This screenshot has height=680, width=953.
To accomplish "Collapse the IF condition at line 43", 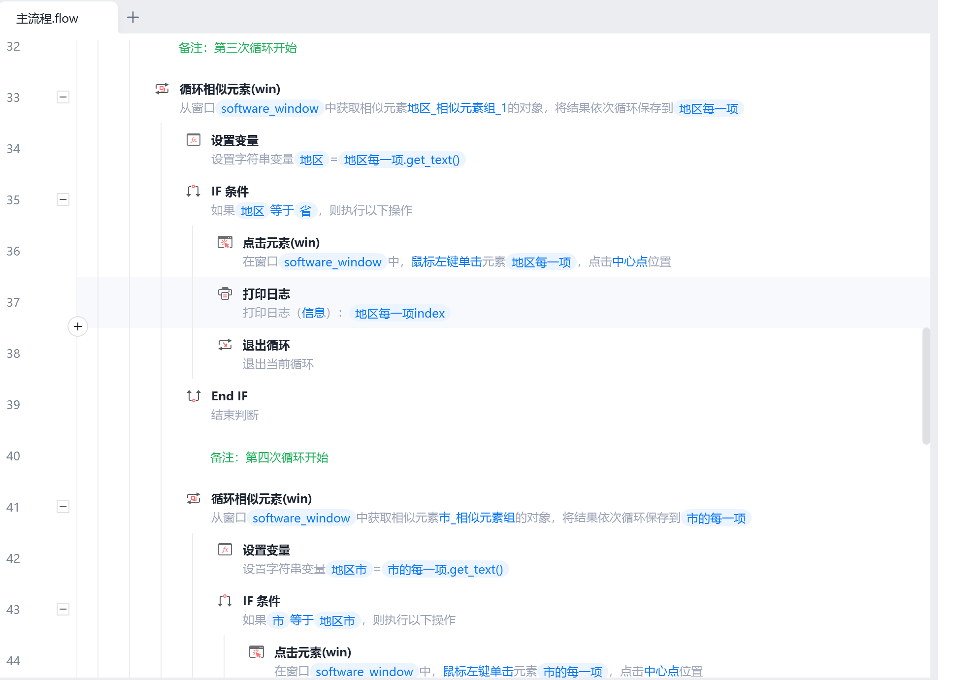I will pos(63,609).
